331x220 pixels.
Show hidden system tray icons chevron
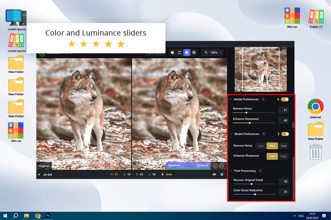294,216
